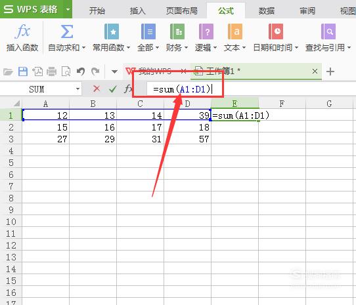Viewport: 356px width, 305px height.
Task: Close the 工作簿1 document tab
Action: point(315,71)
